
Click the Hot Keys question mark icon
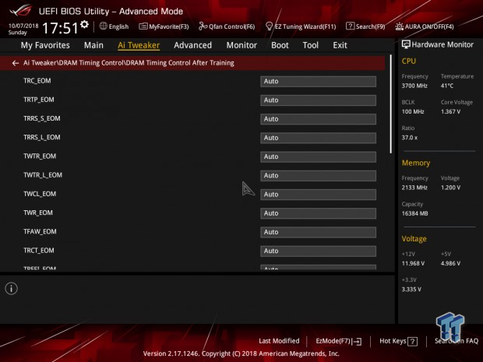coord(412,342)
